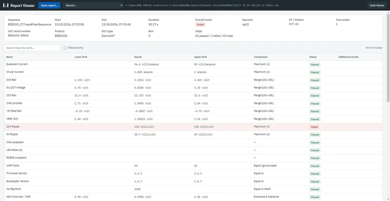Enable the Failures only checkbox
The height and width of the screenshot is (201, 390).
[65, 48]
